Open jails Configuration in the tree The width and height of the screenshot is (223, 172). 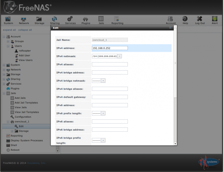tap(23, 117)
